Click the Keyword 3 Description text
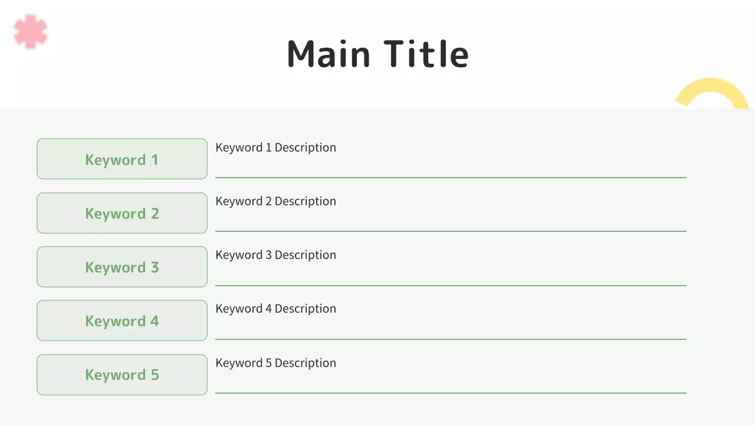This screenshot has width=755, height=425. coord(275,255)
